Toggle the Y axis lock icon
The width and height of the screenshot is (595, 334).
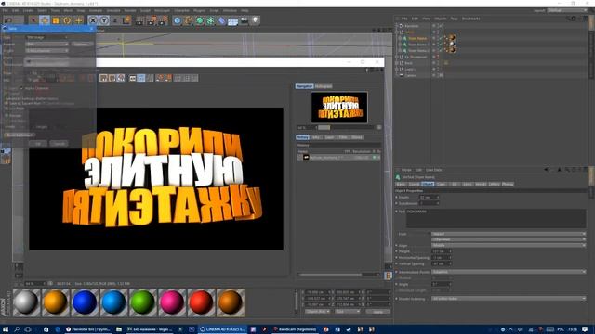(x=104, y=20)
